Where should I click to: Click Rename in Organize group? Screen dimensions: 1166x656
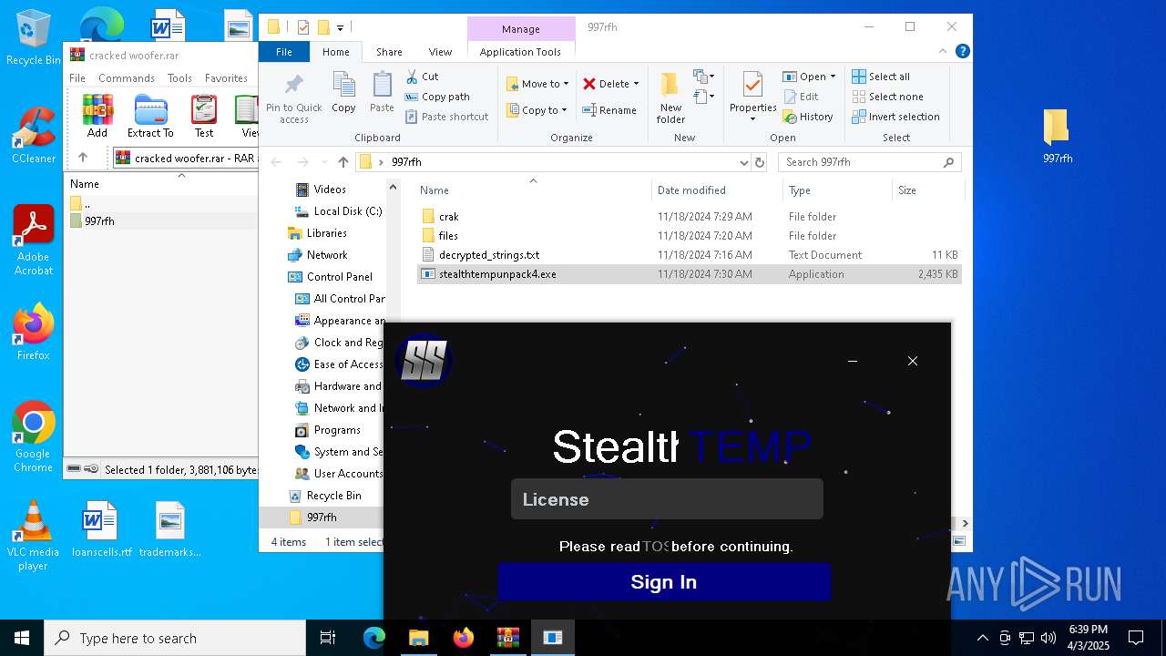coord(609,110)
